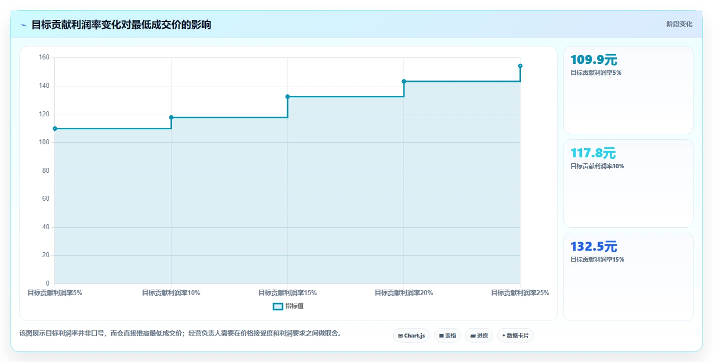This screenshot has width=713, height=362.
Task: Click y-axis value 40
Action: [x=46, y=227]
